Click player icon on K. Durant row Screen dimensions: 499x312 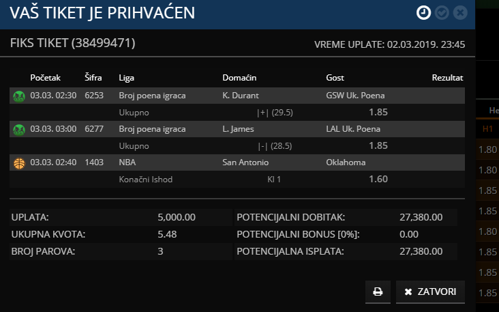[x=19, y=96]
